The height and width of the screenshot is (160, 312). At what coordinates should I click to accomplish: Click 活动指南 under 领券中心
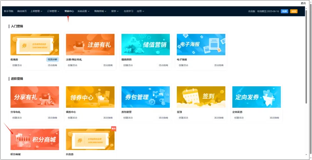(108, 118)
